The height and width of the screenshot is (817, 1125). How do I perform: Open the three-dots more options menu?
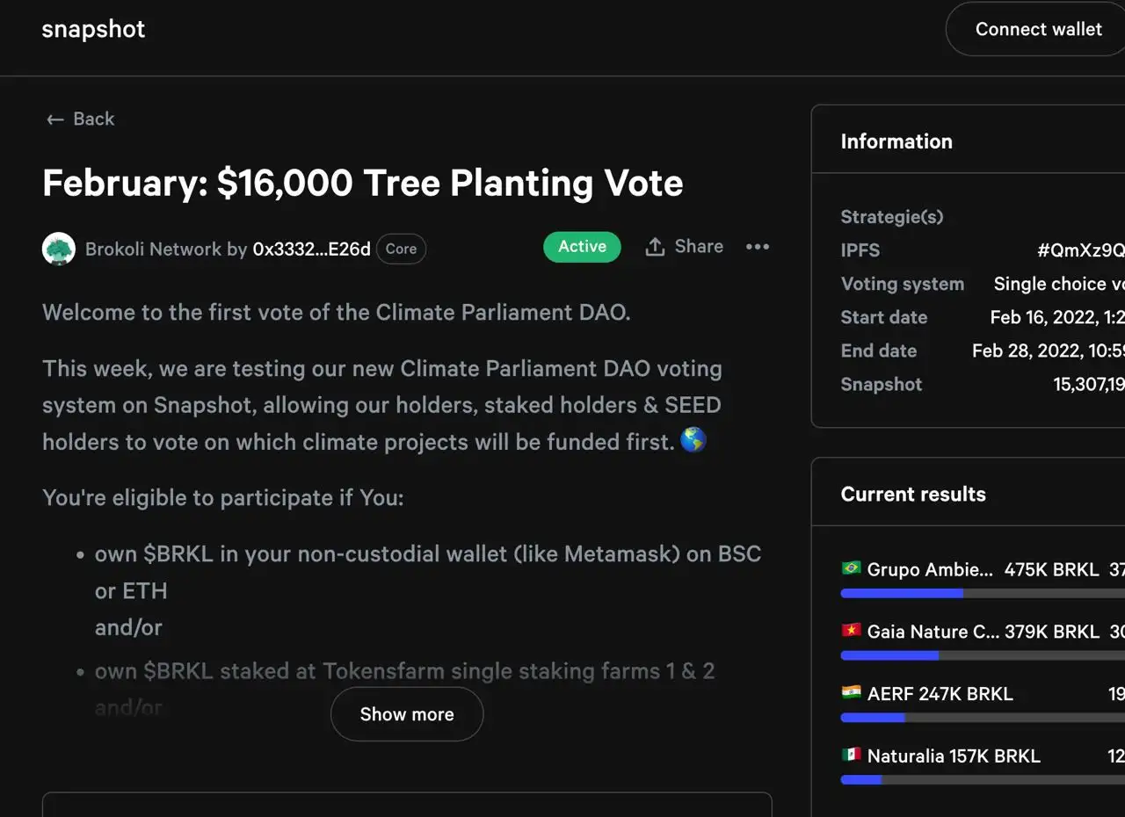coord(758,247)
